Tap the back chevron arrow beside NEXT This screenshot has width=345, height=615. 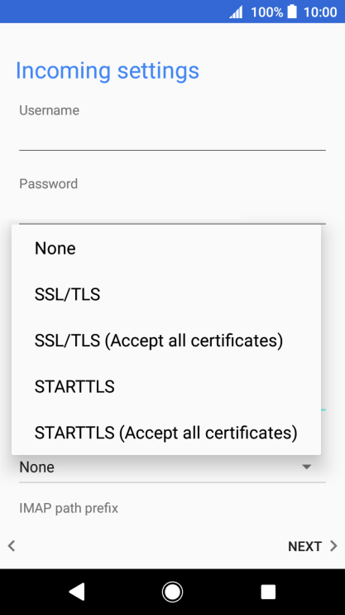tap(12, 546)
